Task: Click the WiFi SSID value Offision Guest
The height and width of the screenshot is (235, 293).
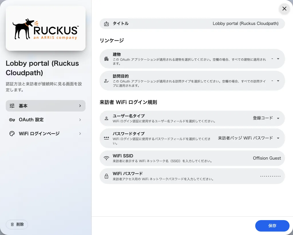Action: click(x=267, y=158)
